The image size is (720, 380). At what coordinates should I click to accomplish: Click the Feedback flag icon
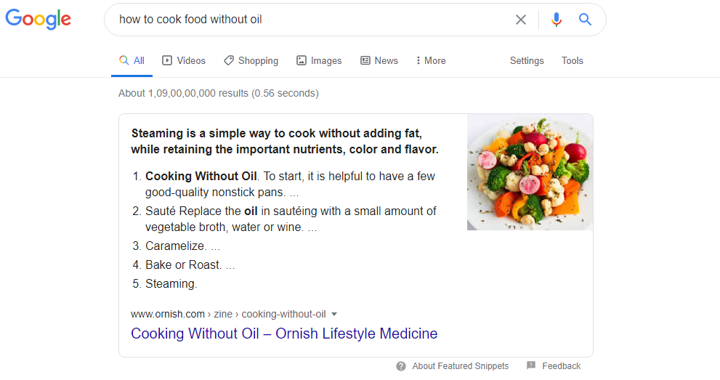coord(531,365)
